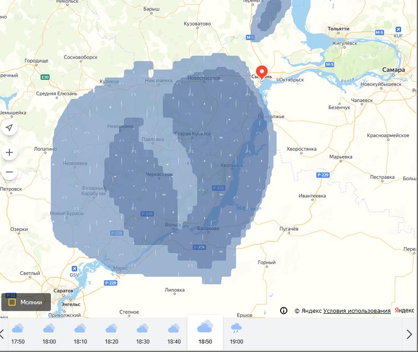
Task: Zoom in with the plus button
Action: (9, 152)
